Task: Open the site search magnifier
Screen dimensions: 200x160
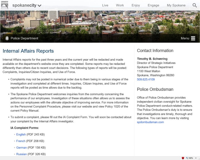Action: coord(195,5)
